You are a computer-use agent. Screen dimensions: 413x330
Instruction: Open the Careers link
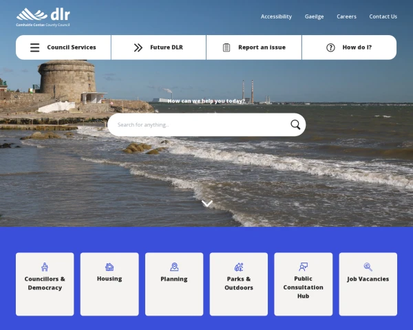(346, 16)
